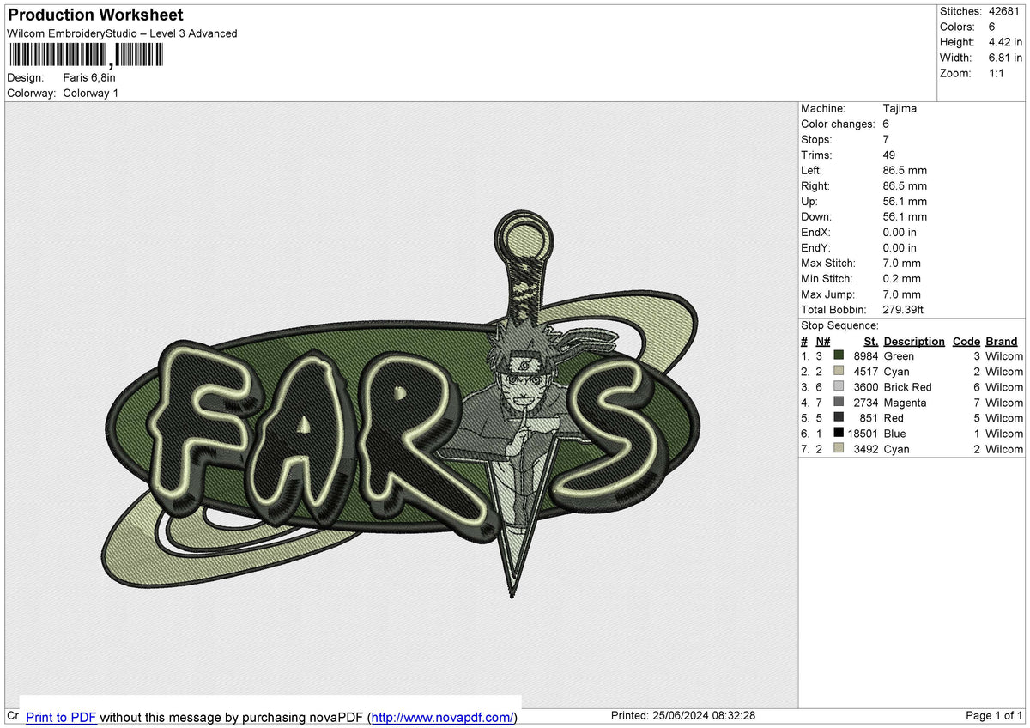Image resolution: width=1030 pixels, height=728 pixels.
Task: Select the height value 4.42 in
Action: [x=1005, y=42]
